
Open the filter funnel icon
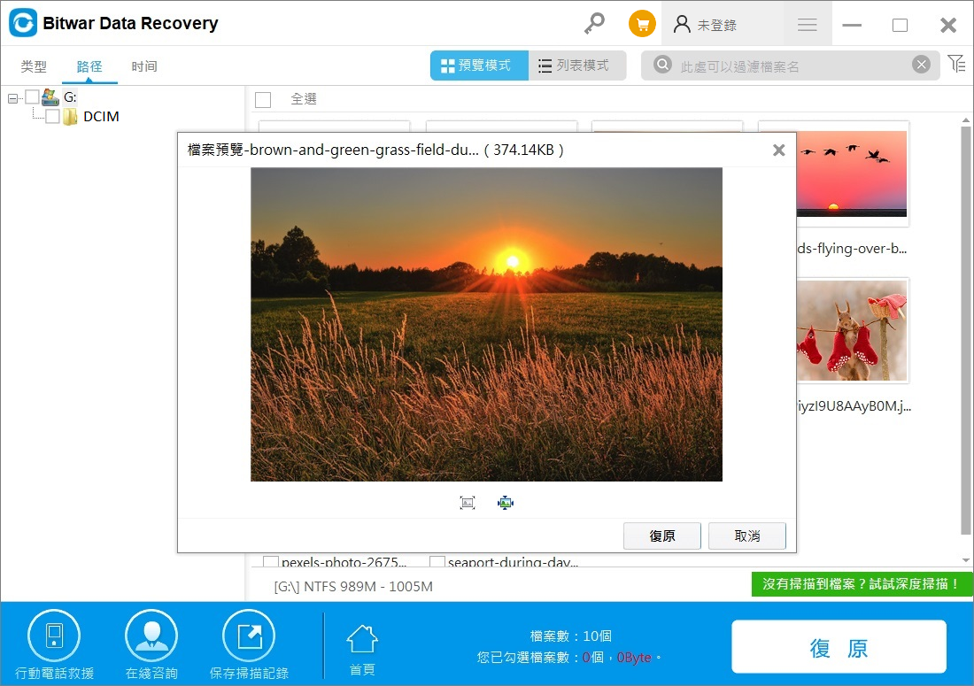pyautogui.click(x=955, y=63)
